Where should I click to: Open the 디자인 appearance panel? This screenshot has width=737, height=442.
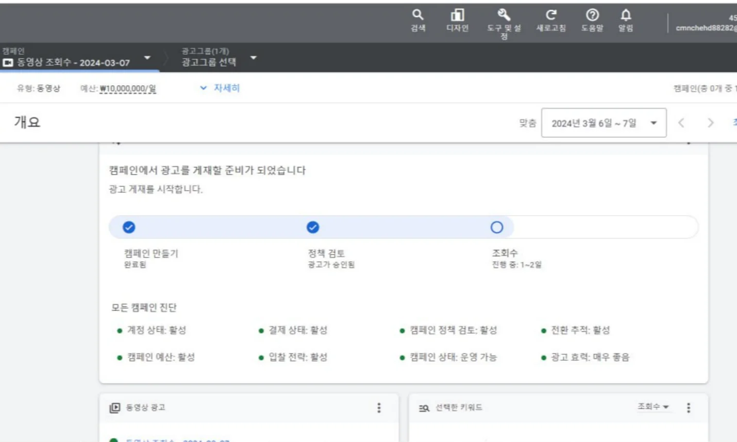click(457, 20)
